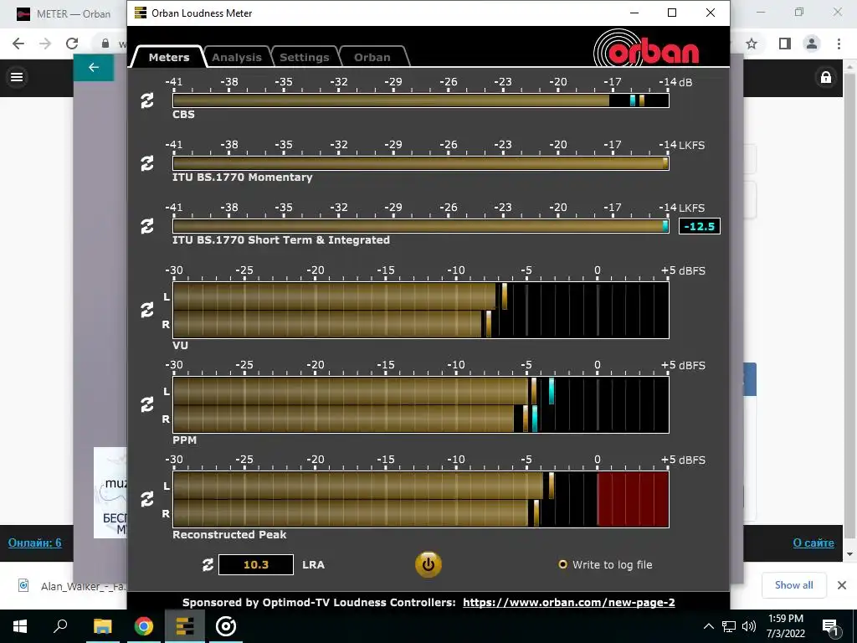The image size is (857, 643).
Task: Click the ITU BS.1770 Momentary meter bar
Action: pos(421,163)
